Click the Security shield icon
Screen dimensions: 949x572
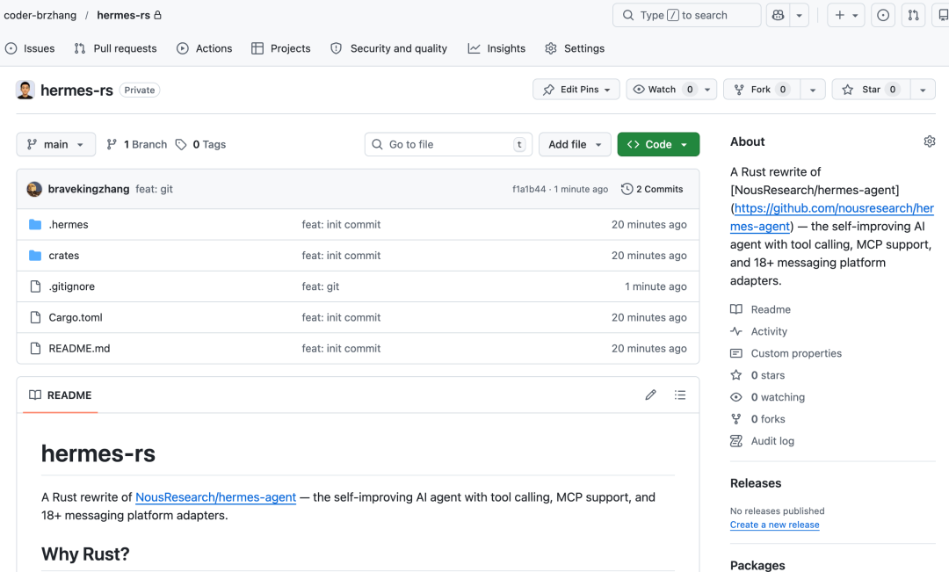coord(336,48)
